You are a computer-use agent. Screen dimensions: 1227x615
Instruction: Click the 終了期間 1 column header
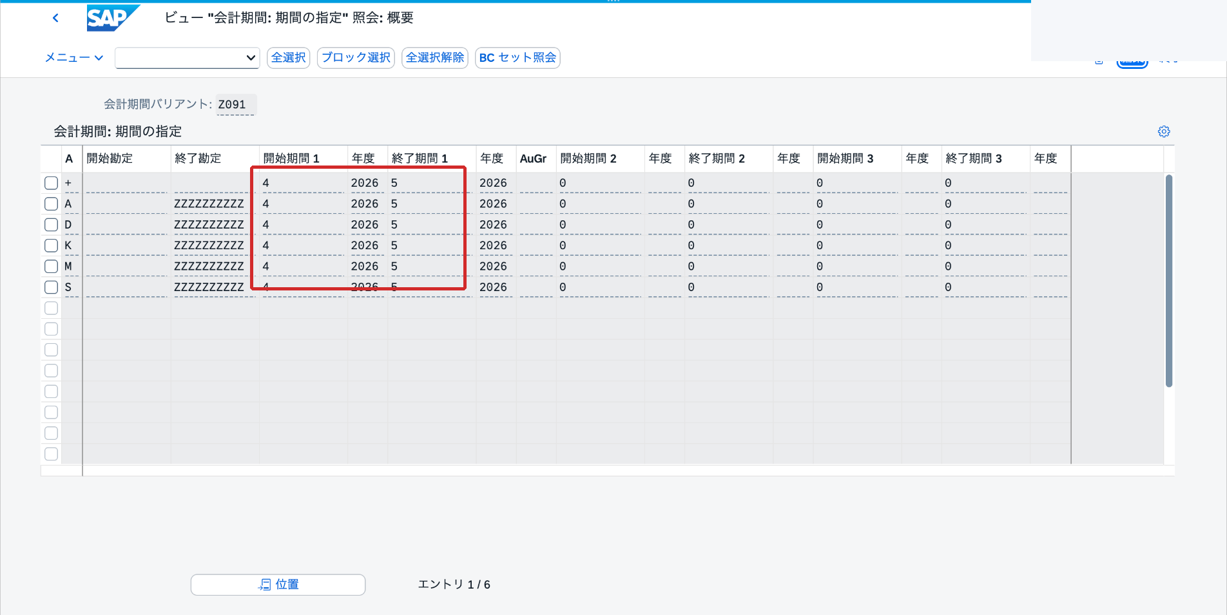(431, 158)
